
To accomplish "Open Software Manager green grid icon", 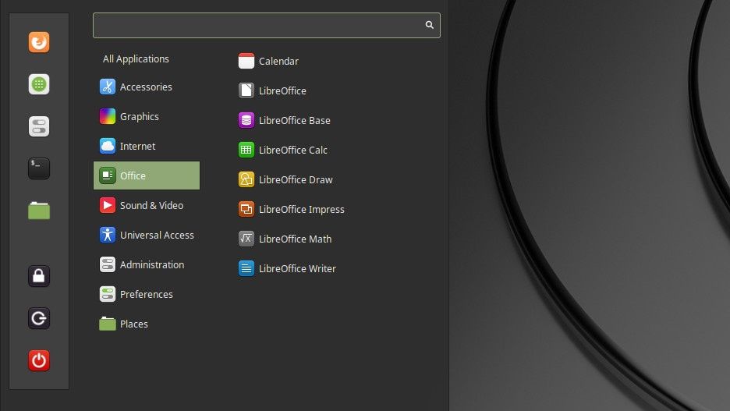I will click(39, 84).
